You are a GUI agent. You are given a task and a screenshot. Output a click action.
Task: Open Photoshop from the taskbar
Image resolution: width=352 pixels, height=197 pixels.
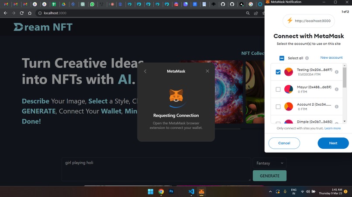pos(171,191)
